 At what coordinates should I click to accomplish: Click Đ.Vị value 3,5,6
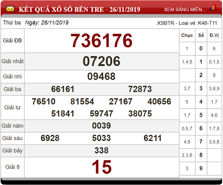click(214, 142)
